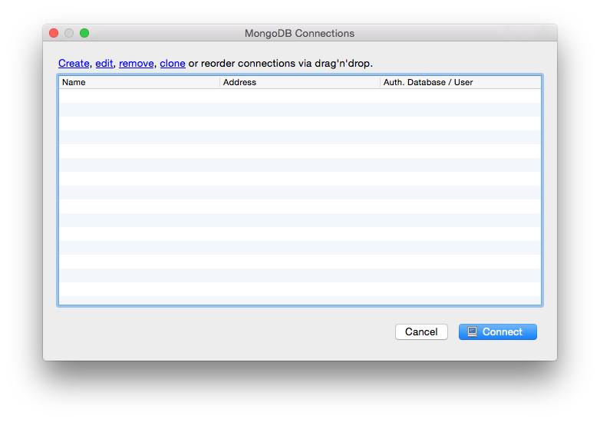The height and width of the screenshot is (422, 600).
Task: Click the empty dialog area left of Cancel
Action: [x=230, y=331]
